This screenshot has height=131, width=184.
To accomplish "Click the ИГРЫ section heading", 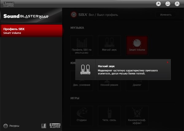I will pyautogui.click(x=75, y=98).
